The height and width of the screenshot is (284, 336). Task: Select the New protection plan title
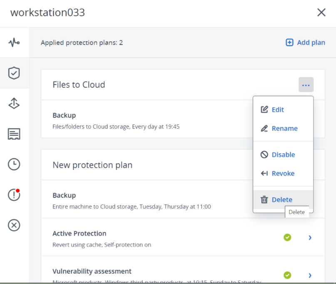point(92,165)
